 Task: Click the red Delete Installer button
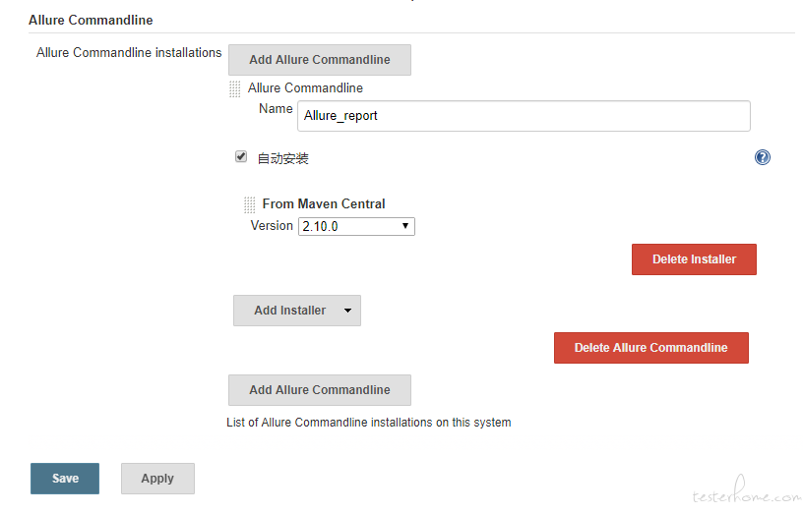tap(694, 259)
